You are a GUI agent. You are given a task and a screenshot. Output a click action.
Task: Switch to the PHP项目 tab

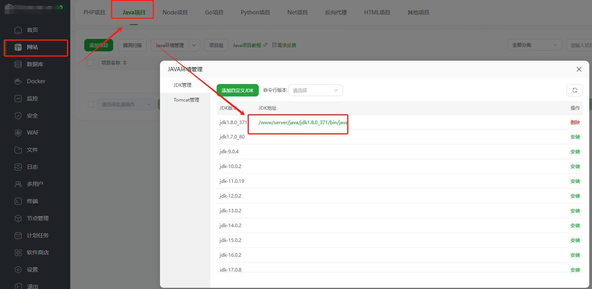click(94, 12)
